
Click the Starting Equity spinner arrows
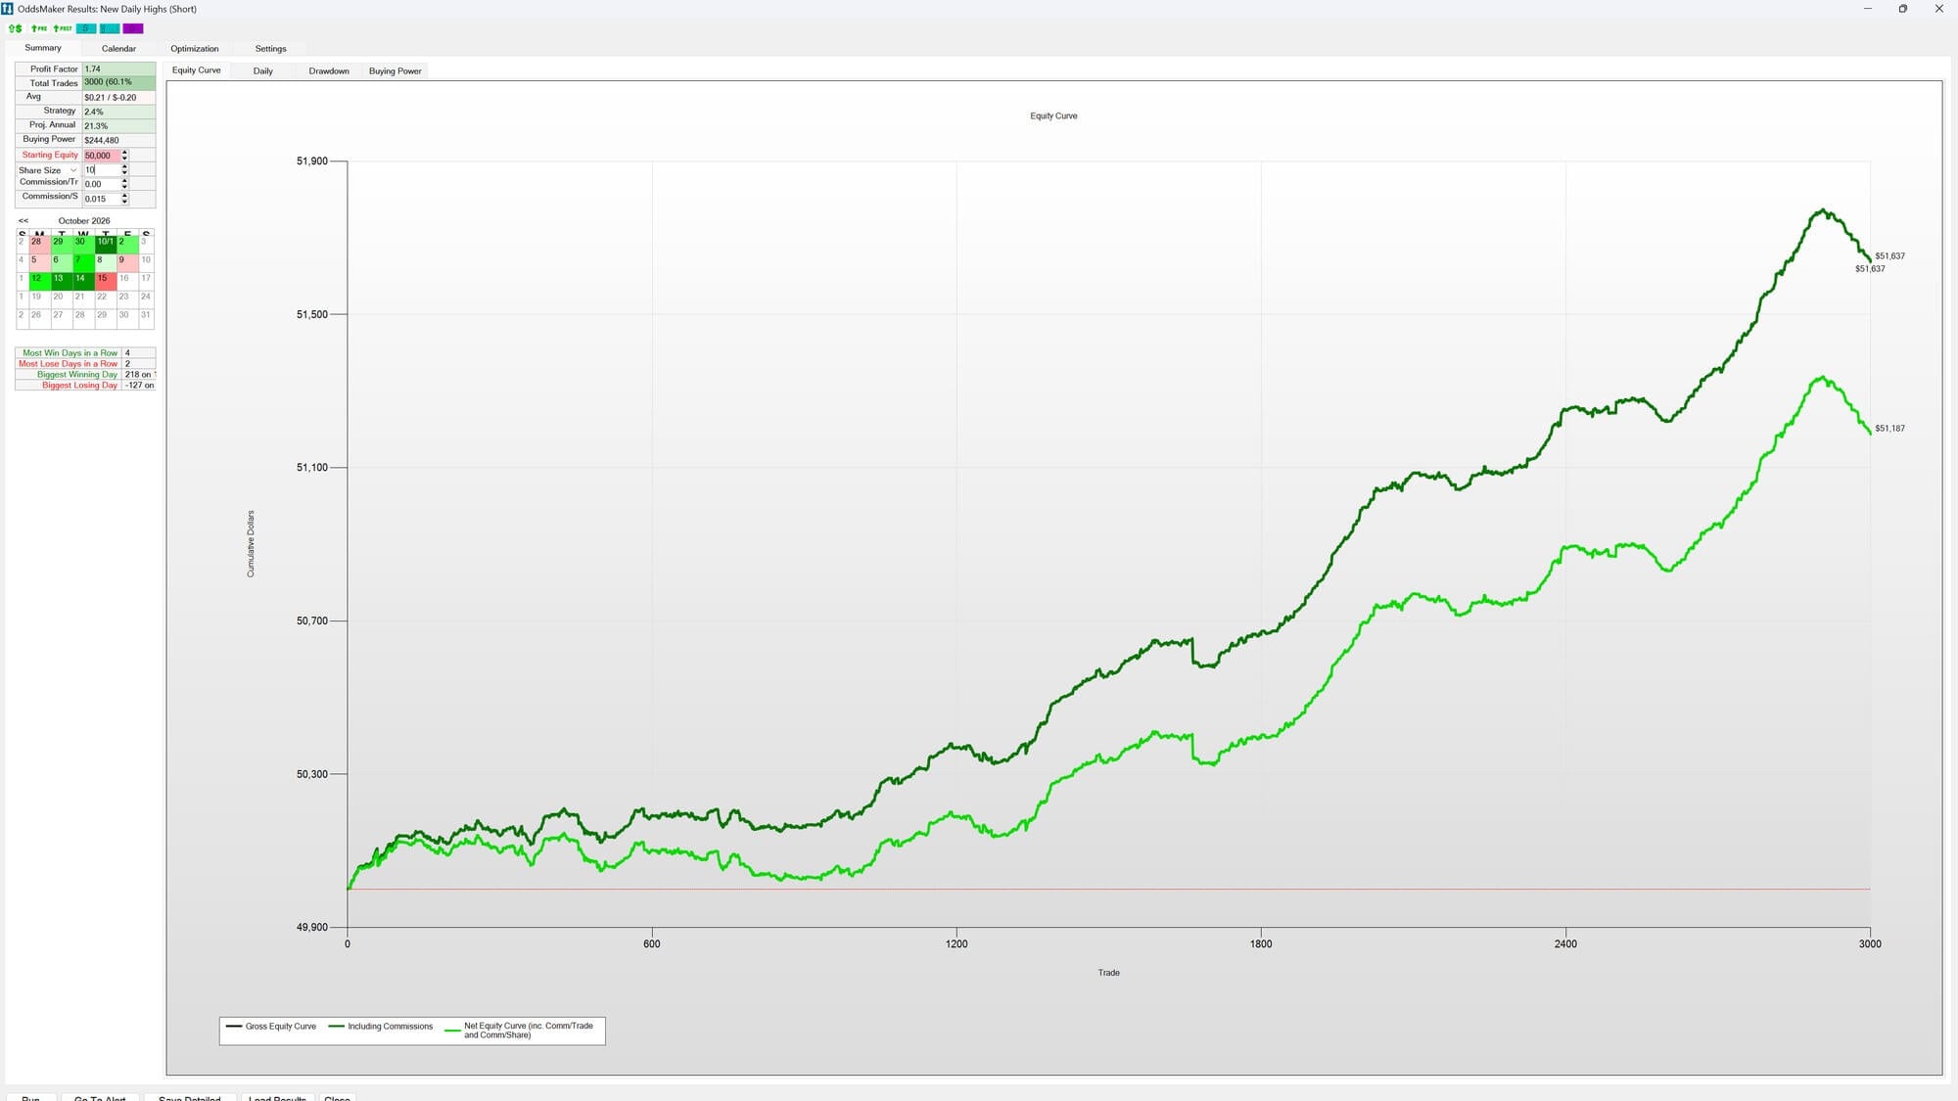[x=124, y=156]
